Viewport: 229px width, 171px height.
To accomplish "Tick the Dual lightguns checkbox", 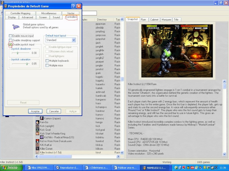I will point(47,56).
